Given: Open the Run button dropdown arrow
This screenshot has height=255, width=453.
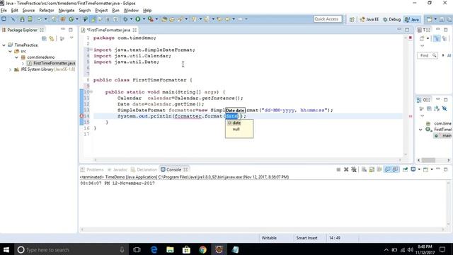Looking at the screenshot, I should coord(144,19).
